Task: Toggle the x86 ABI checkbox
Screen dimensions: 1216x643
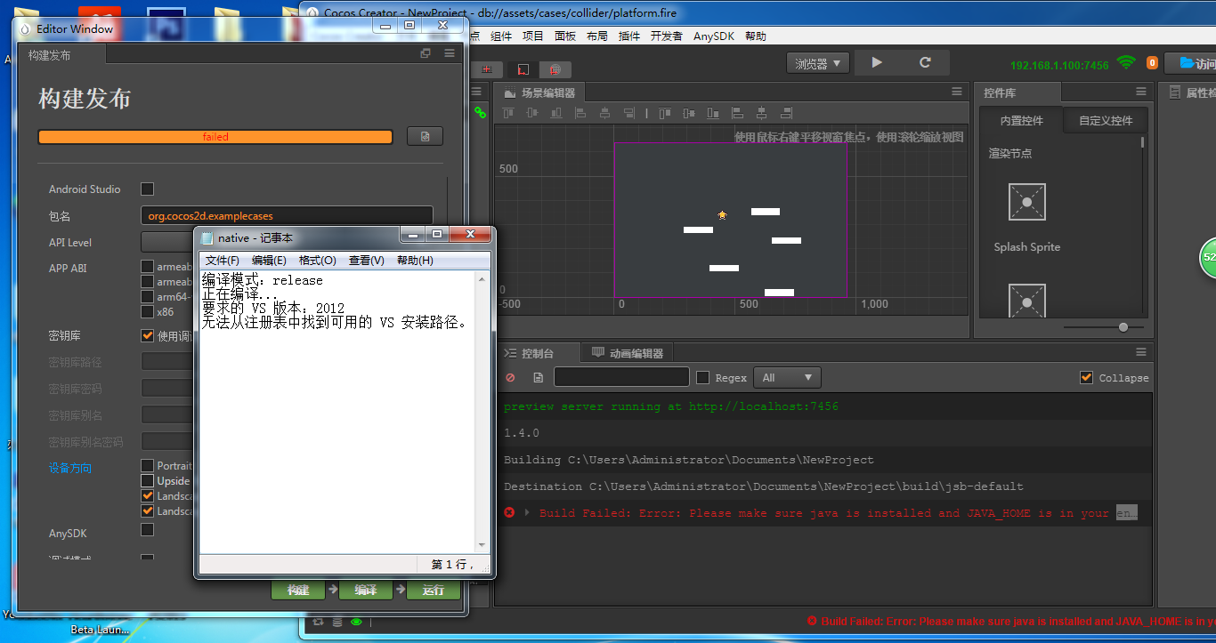Action: point(148,312)
